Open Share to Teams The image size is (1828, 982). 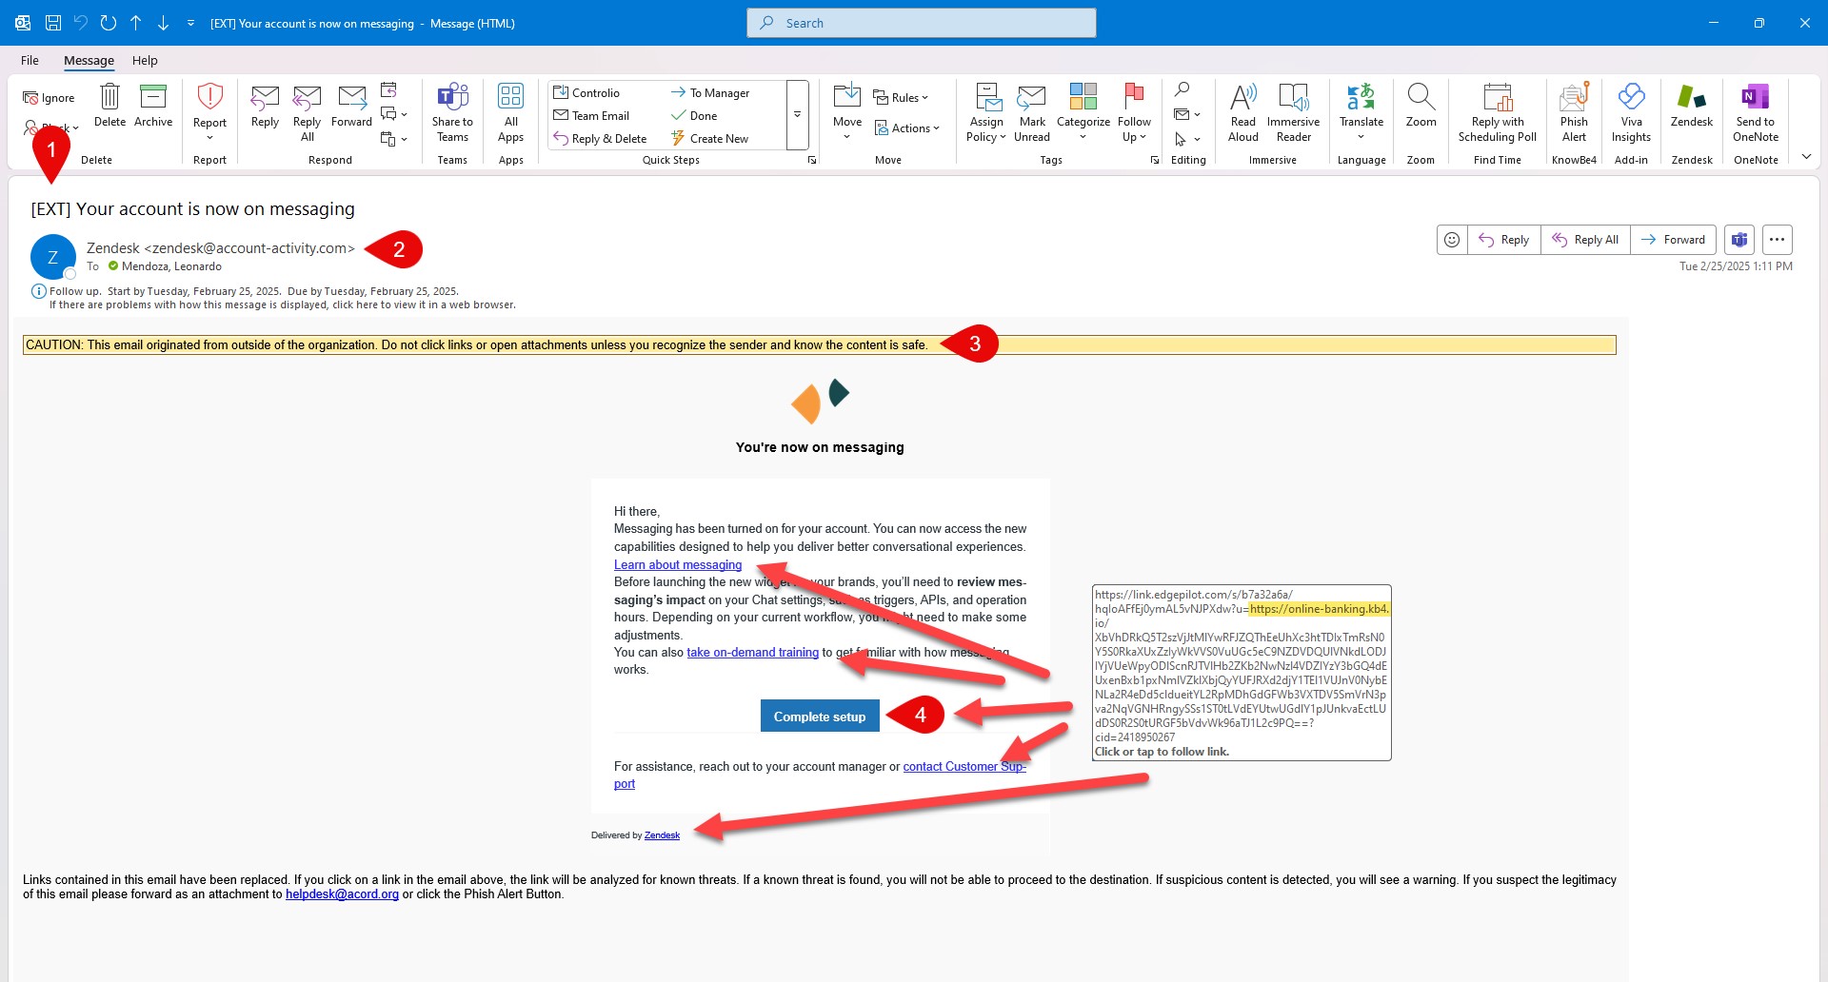coord(452,98)
